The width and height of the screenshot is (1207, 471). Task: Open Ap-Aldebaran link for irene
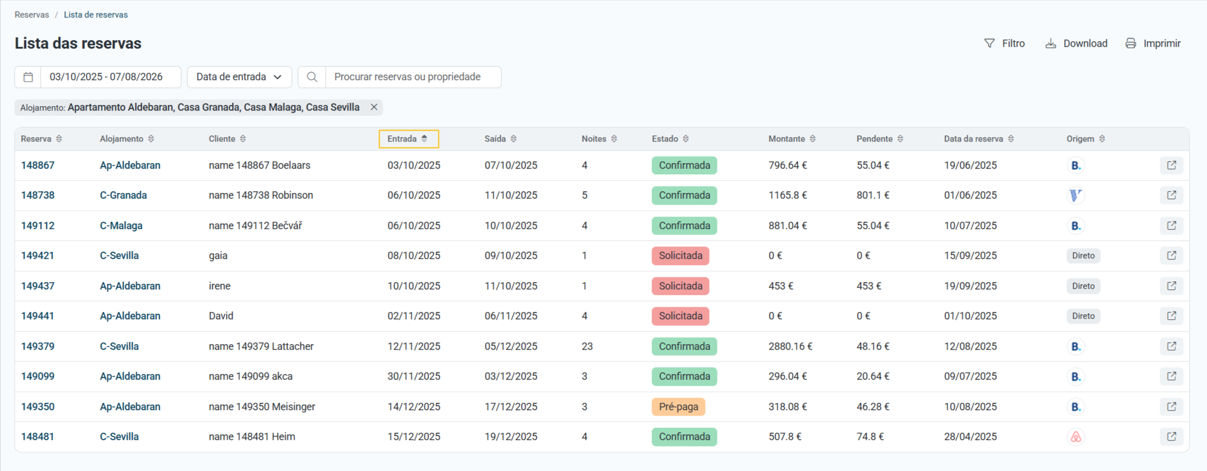(130, 286)
